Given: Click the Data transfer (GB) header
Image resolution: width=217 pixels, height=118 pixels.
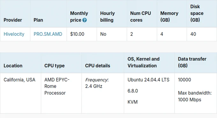Looking at the screenshot, I should 192,62.
